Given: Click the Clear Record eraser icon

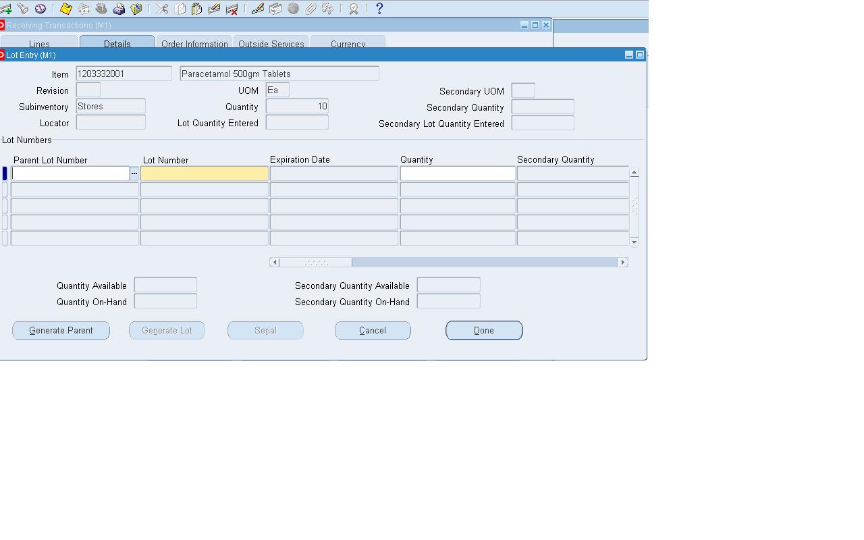Looking at the screenshot, I should point(215,9).
